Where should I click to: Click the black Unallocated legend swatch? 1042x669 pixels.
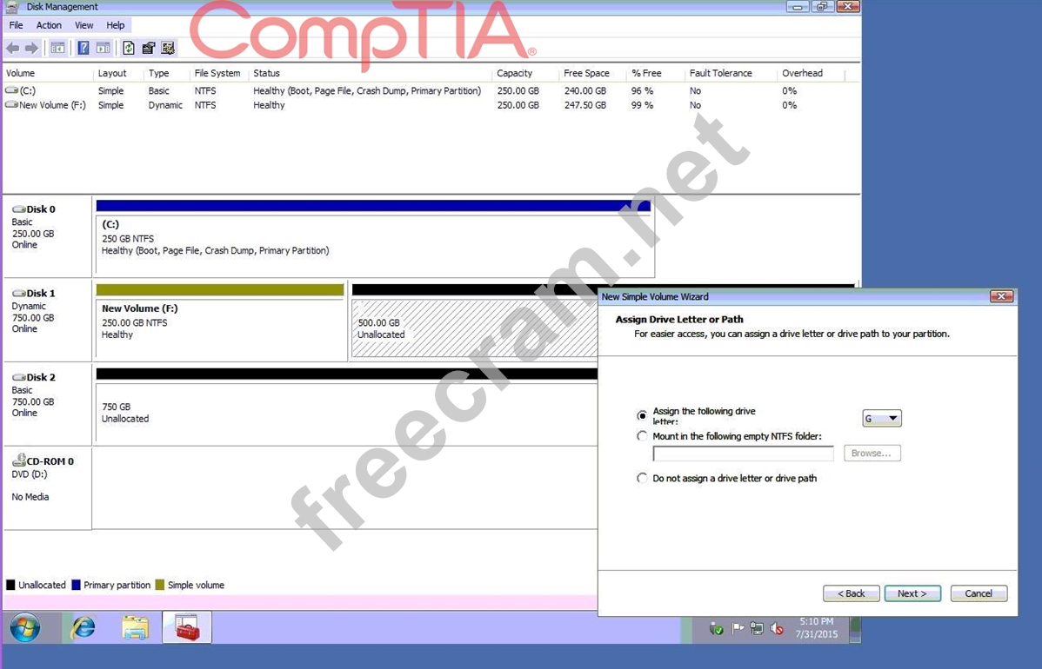click(x=10, y=585)
